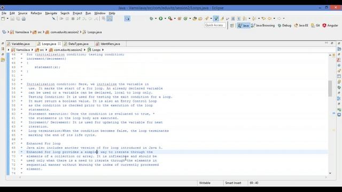This screenshot has width=342, height=192.
Task: Switch to the Debug perspective
Action: [x=284, y=26]
